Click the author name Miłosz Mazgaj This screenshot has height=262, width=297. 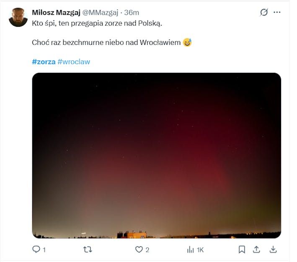(56, 13)
